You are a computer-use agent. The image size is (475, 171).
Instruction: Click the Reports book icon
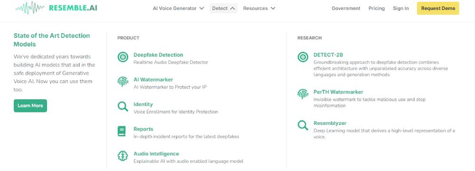pos(122,131)
